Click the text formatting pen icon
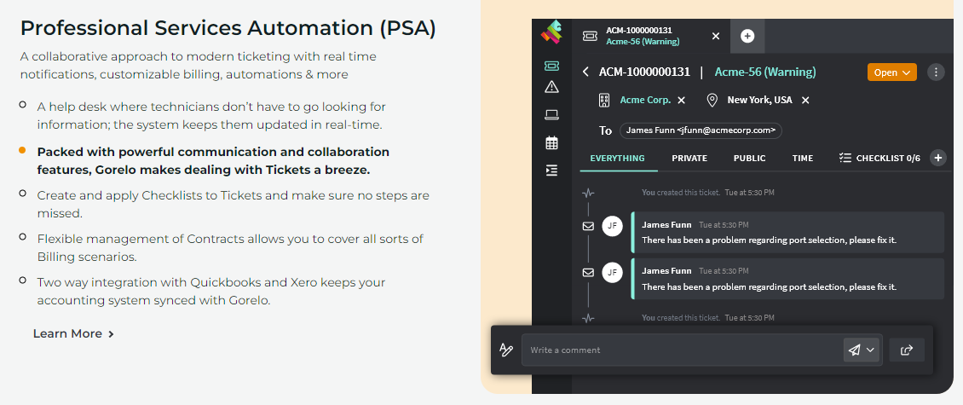Screen dimensions: 963x405 [x=506, y=350]
